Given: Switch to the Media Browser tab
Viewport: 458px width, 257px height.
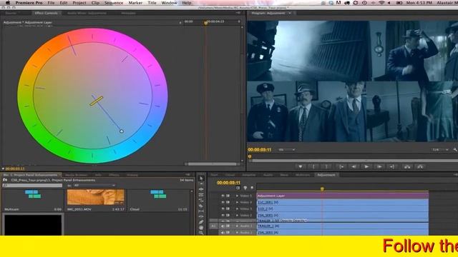Looking at the screenshot, I should click(77, 175).
